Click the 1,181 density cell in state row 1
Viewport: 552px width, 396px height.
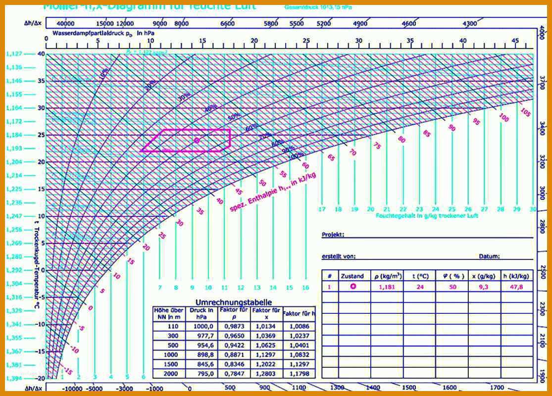[x=387, y=287]
